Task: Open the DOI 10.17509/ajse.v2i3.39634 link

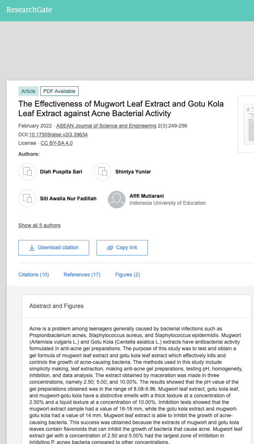Action: click(x=58, y=135)
